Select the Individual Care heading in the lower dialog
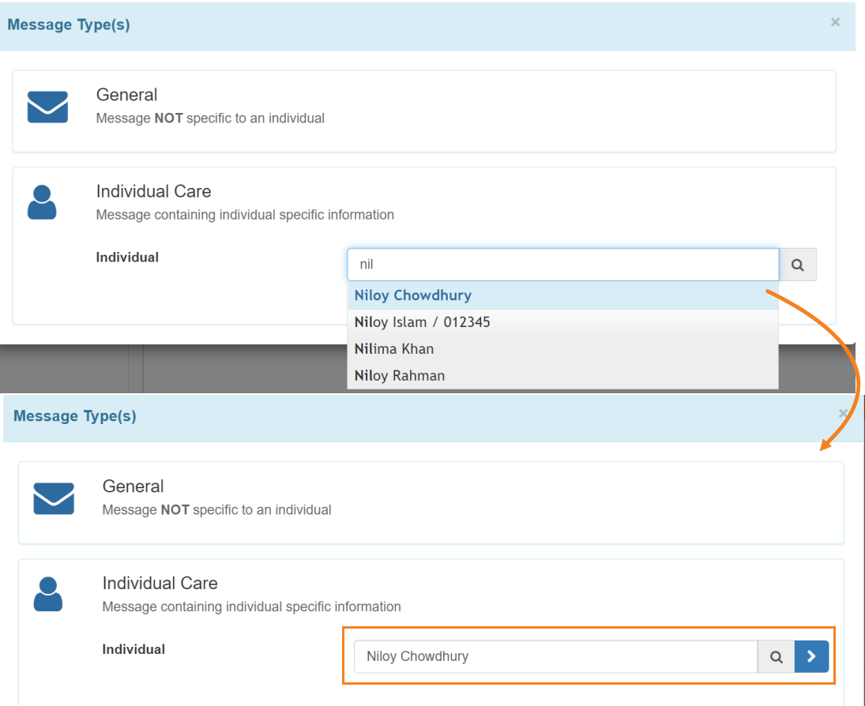Screen dimensions: 865x706 pos(160,584)
